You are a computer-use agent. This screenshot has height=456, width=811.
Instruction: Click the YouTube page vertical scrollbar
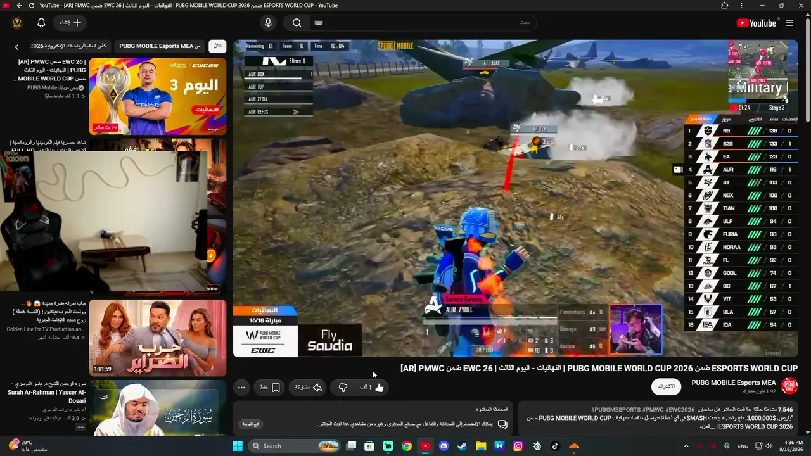tap(807, 70)
